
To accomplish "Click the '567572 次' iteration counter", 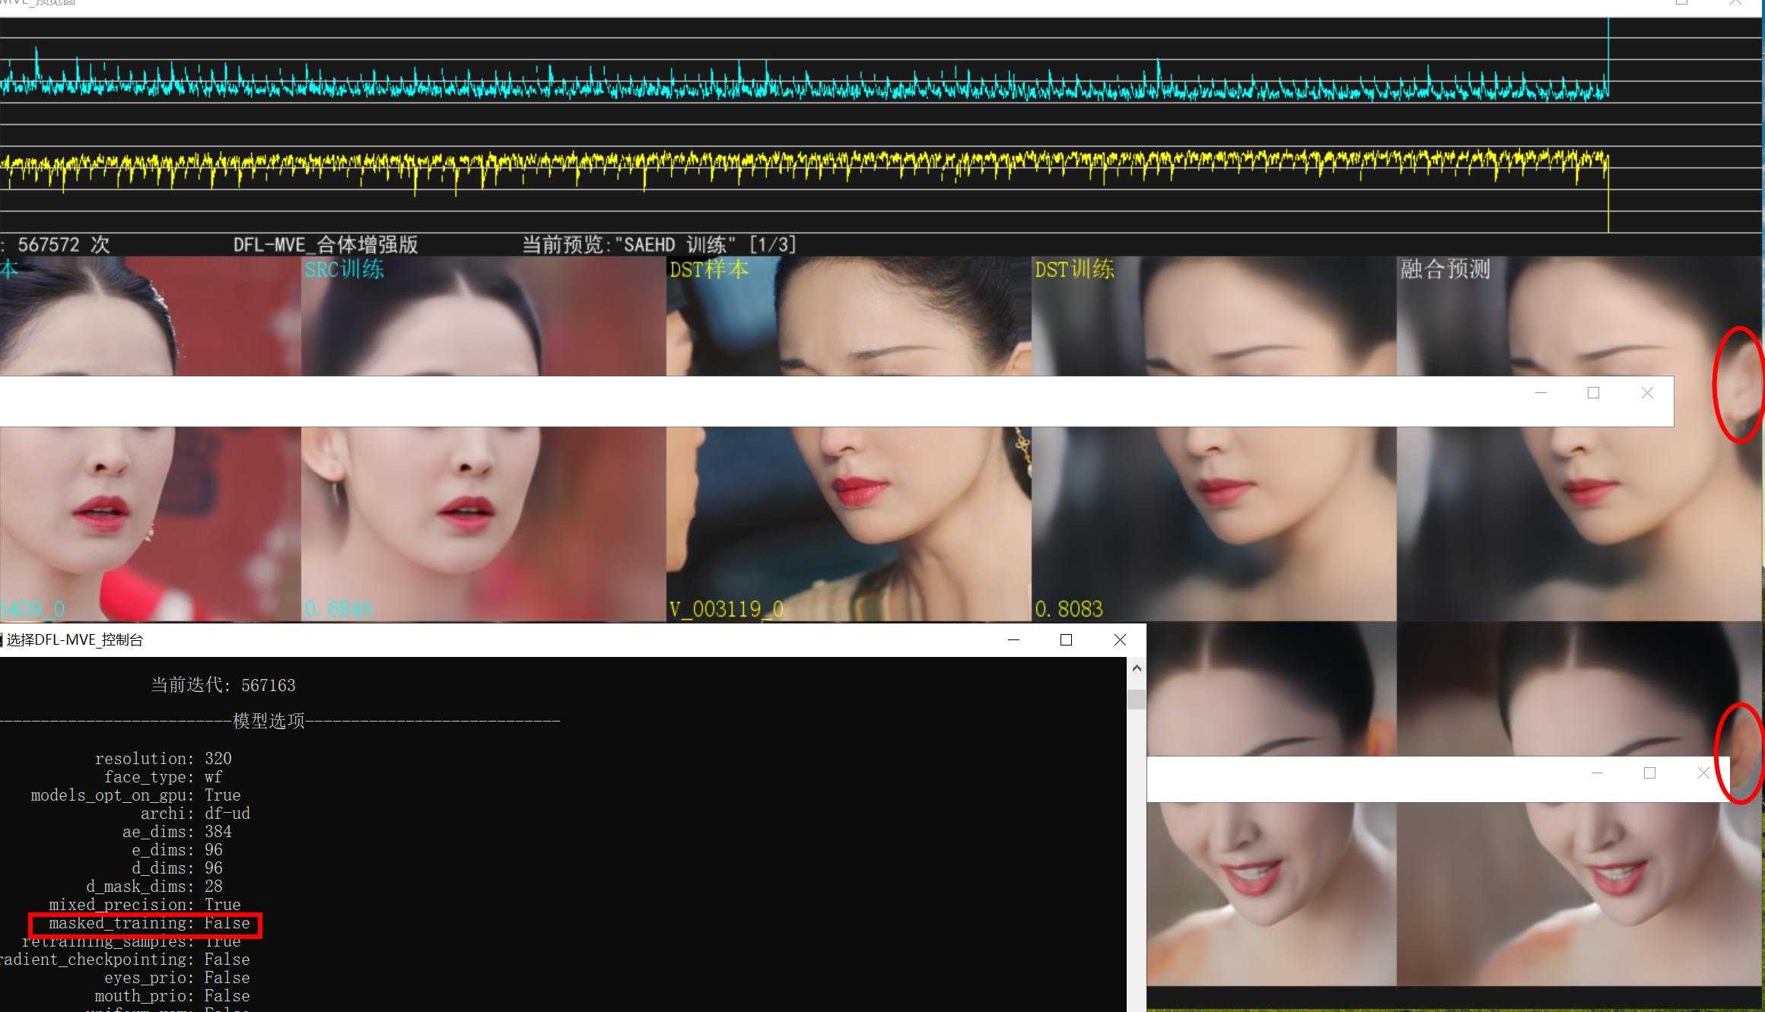I will point(63,245).
